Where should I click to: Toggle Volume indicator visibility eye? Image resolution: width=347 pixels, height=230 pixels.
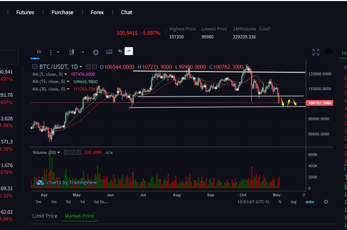coord(66,152)
